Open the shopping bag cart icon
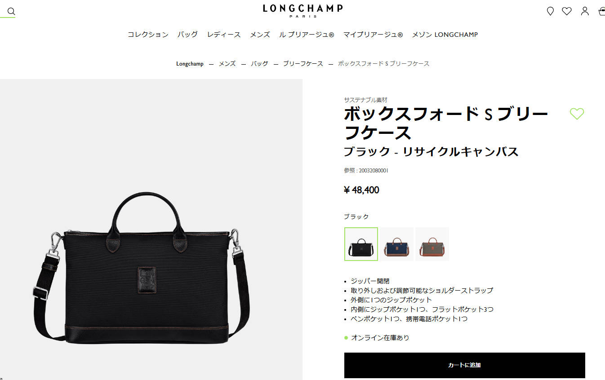605x380 pixels. click(602, 11)
